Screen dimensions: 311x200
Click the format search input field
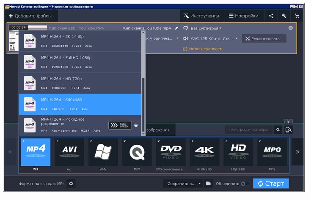[x=249, y=130]
